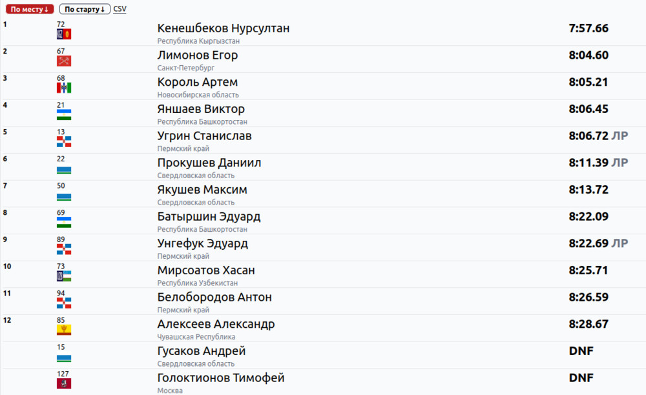Sort results by place with По месту
Image resolution: width=646 pixels, height=395 pixels.
point(30,10)
